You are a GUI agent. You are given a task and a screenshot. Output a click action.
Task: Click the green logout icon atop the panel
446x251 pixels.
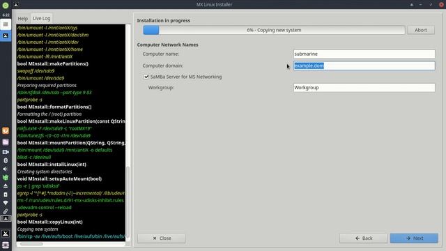pos(6,5)
